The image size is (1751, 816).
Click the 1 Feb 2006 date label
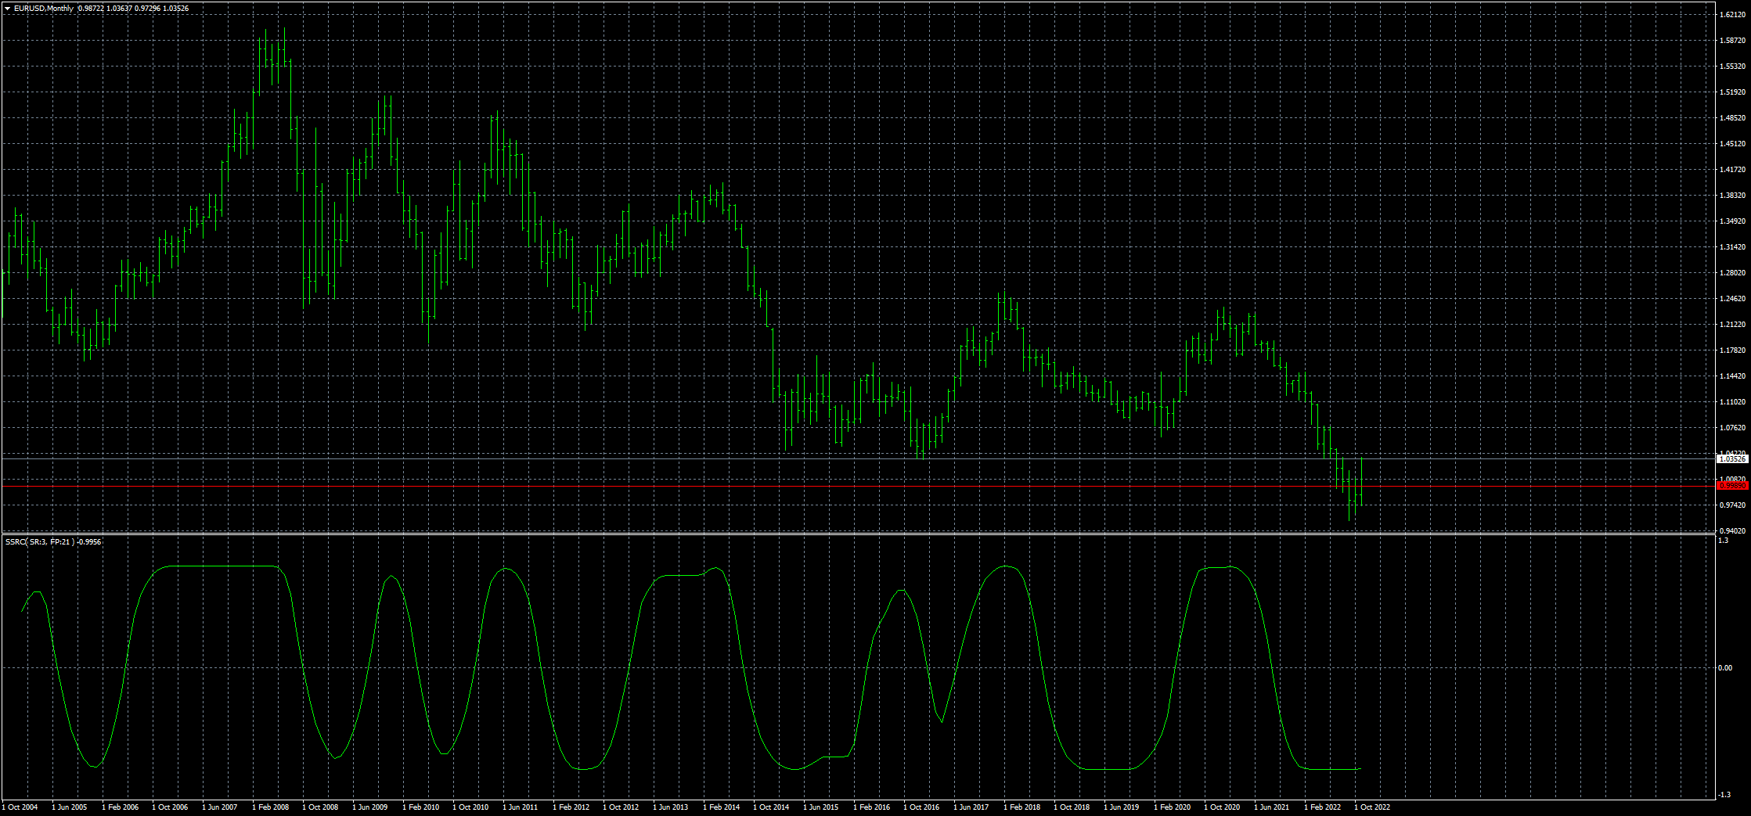click(120, 807)
